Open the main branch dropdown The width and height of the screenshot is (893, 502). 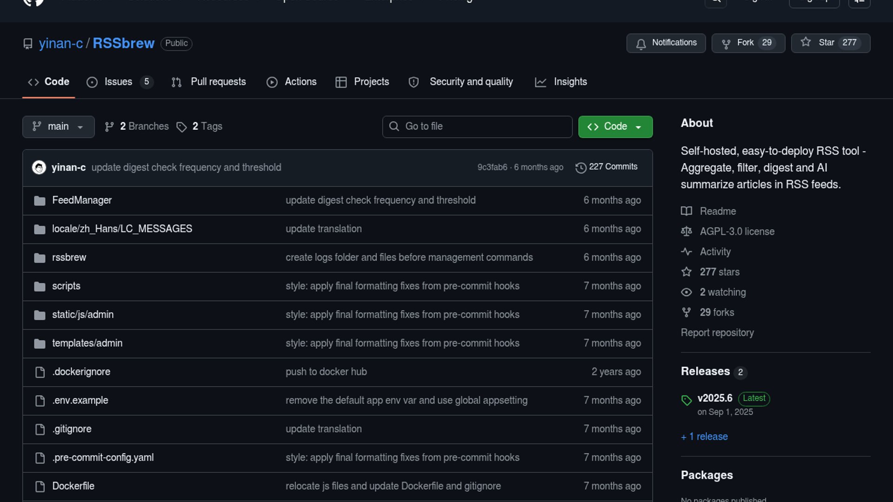(58, 126)
